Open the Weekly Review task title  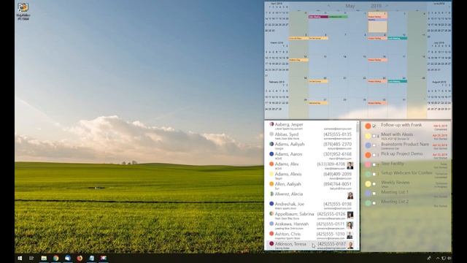395,182
